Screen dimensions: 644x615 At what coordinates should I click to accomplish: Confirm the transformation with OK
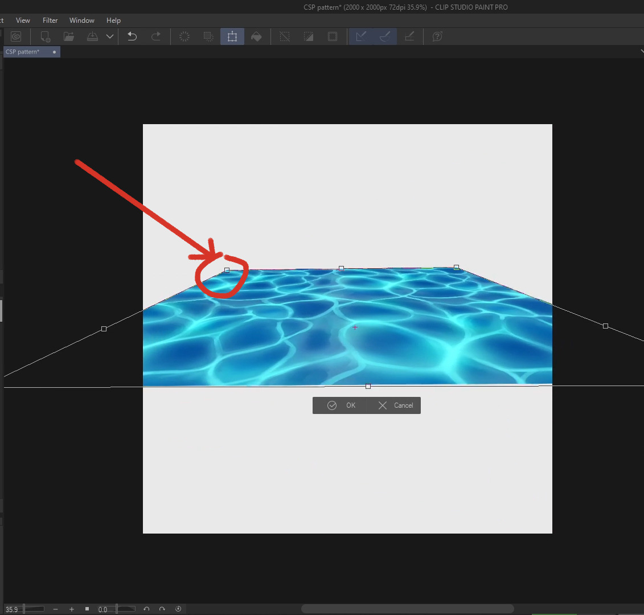coord(342,405)
